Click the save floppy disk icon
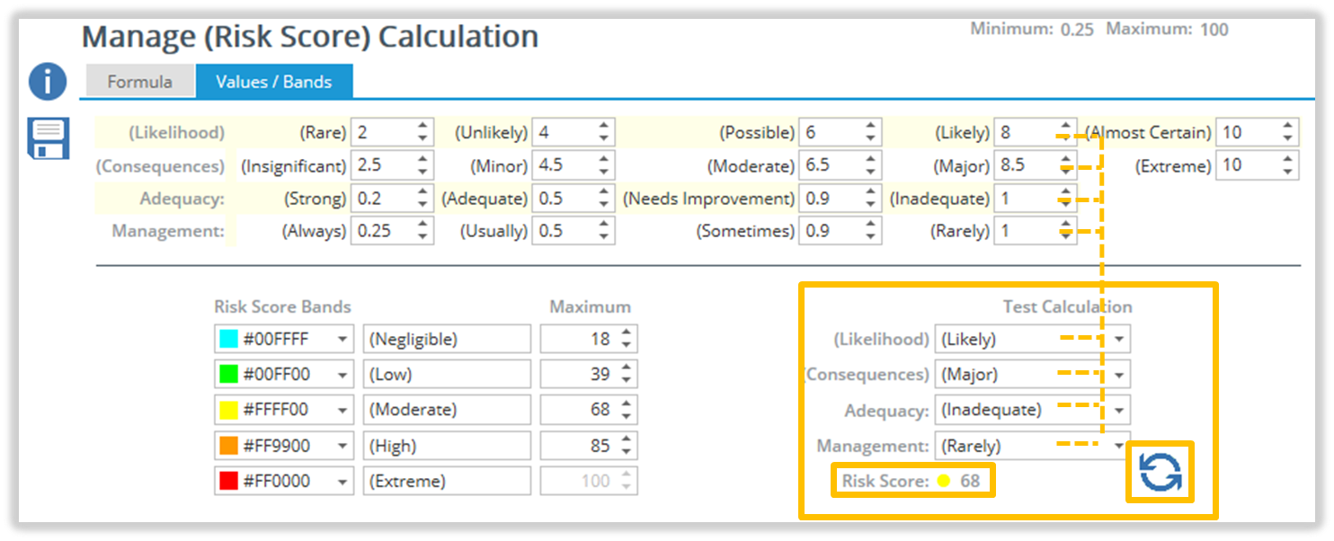This screenshot has width=1334, height=541. coord(48,138)
